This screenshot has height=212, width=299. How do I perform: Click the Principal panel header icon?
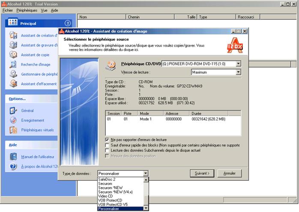pos(13,22)
